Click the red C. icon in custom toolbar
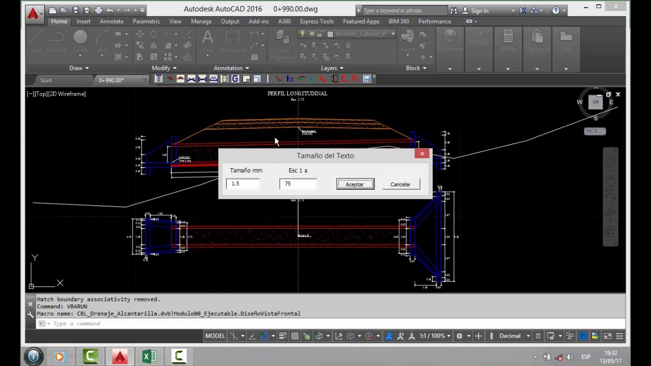The image size is (651, 366). coord(345,79)
